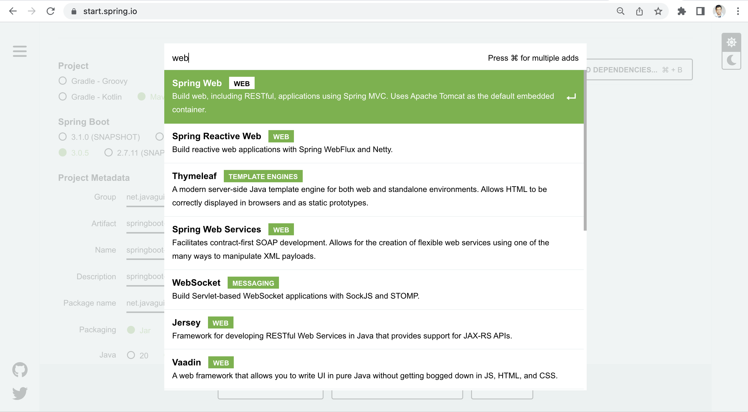Go back with the browser back arrow
748x412 pixels.
tap(13, 11)
